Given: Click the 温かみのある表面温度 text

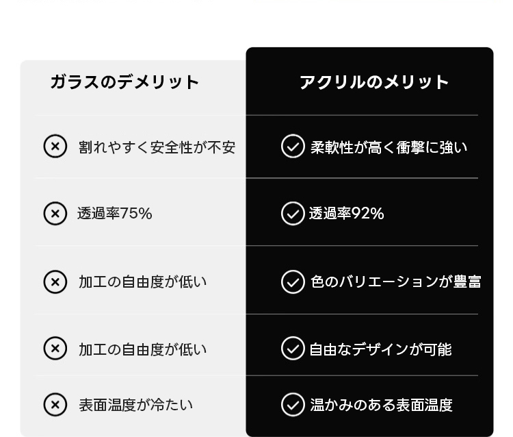Looking at the screenshot, I should [381, 405].
